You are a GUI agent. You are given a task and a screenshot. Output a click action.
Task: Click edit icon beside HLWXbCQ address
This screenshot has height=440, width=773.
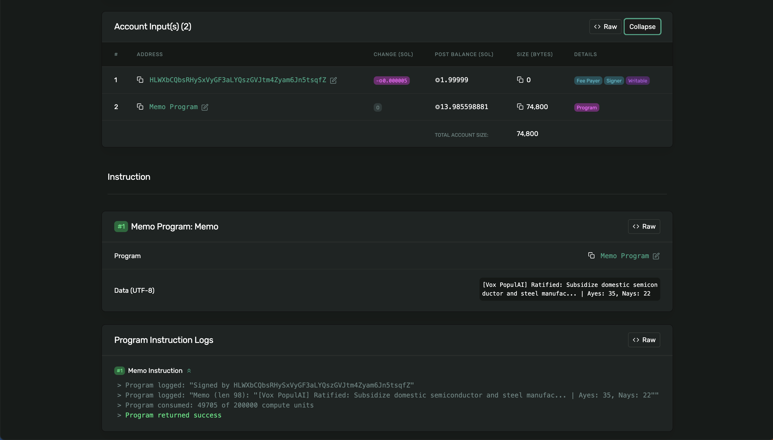click(x=333, y=80)
